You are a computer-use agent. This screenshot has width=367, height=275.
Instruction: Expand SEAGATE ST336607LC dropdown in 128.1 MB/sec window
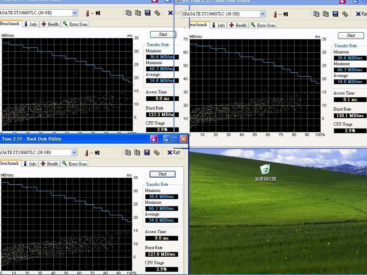[263, 14]
